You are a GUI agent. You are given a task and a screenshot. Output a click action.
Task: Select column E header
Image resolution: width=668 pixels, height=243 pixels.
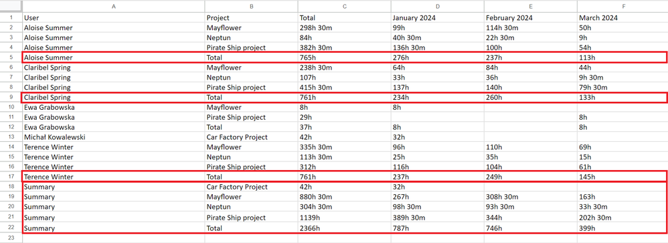point(530,7)
